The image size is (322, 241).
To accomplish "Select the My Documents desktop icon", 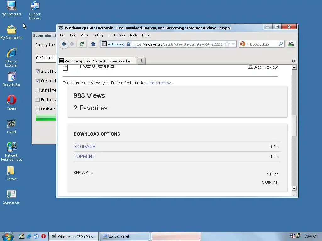I will point(11,32).
